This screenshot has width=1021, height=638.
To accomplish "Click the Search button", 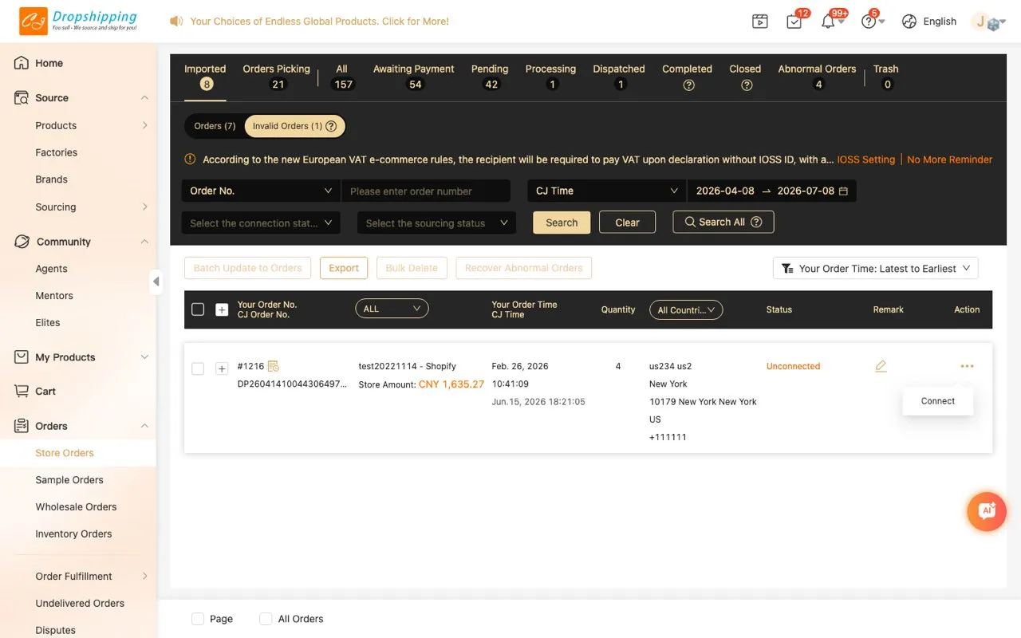I will pyautogui.click(x=562, y=223).
